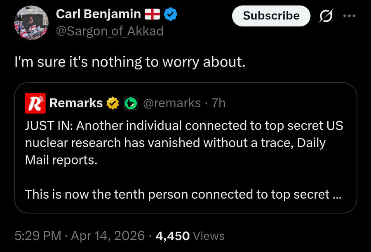
Task: Click the 7h timestamp of quoted post
Action: tap(218, 103)
